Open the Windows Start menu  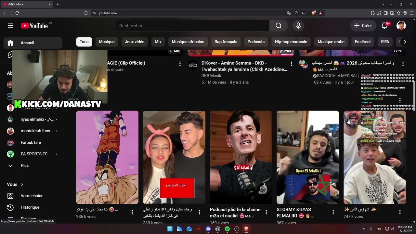[170, 229]
